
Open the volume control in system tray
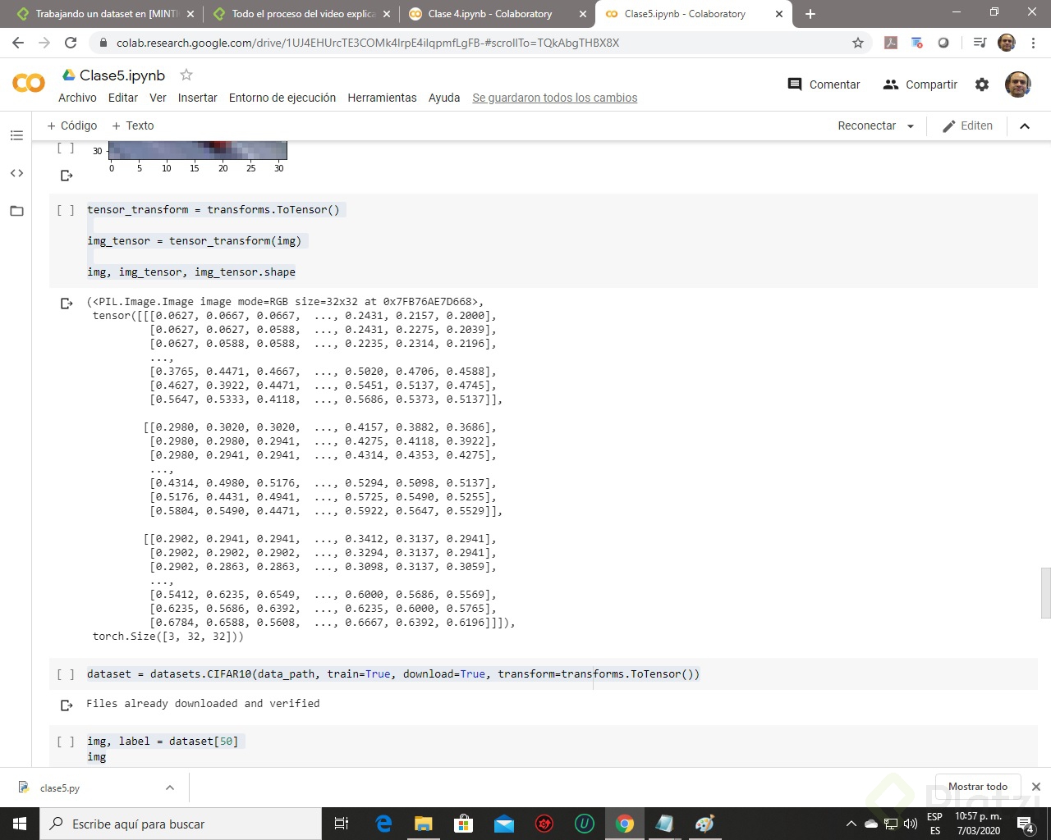[911, 824]
